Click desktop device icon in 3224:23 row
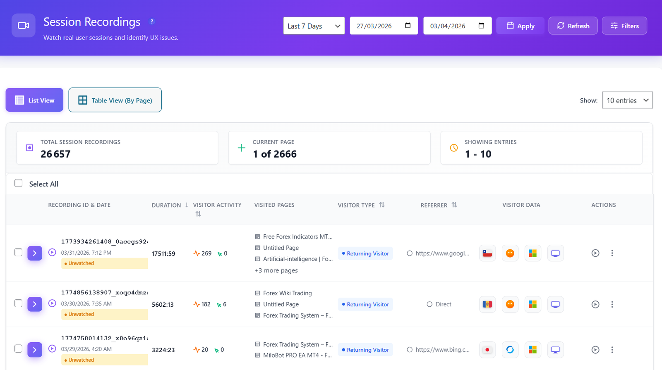This screenshot has width=662, height=370. [x=555, y=350]
